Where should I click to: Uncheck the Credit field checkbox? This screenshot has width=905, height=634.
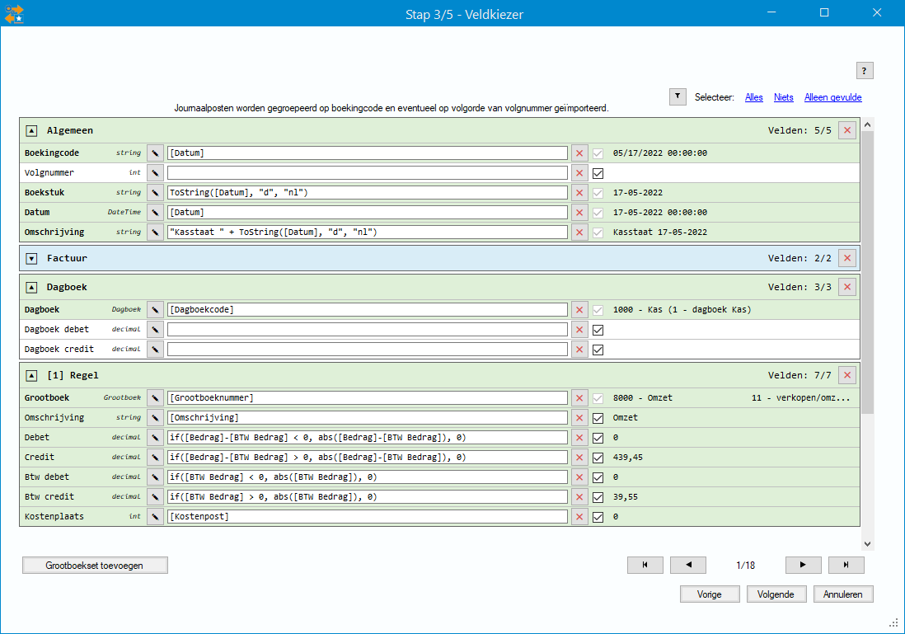pos(598,458)
